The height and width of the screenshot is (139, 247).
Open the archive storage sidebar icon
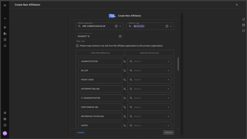point(5,40)
